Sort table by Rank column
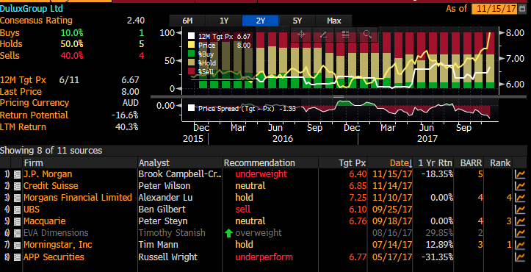Viewport: 531px width, 272px height. tap(498, 162)
